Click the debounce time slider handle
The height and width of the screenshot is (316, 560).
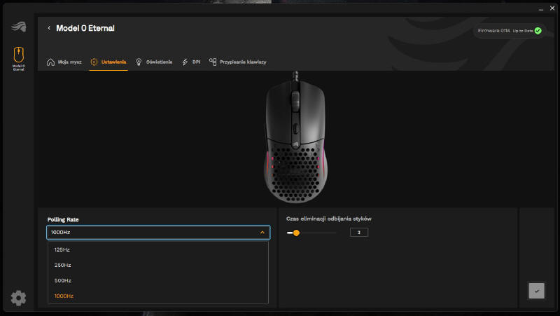tap(296, 232)
